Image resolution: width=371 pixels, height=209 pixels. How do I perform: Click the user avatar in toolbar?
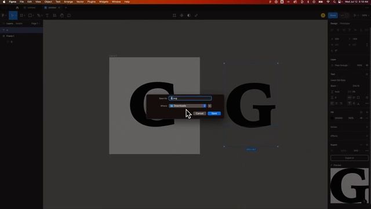[x=323, y=16]
